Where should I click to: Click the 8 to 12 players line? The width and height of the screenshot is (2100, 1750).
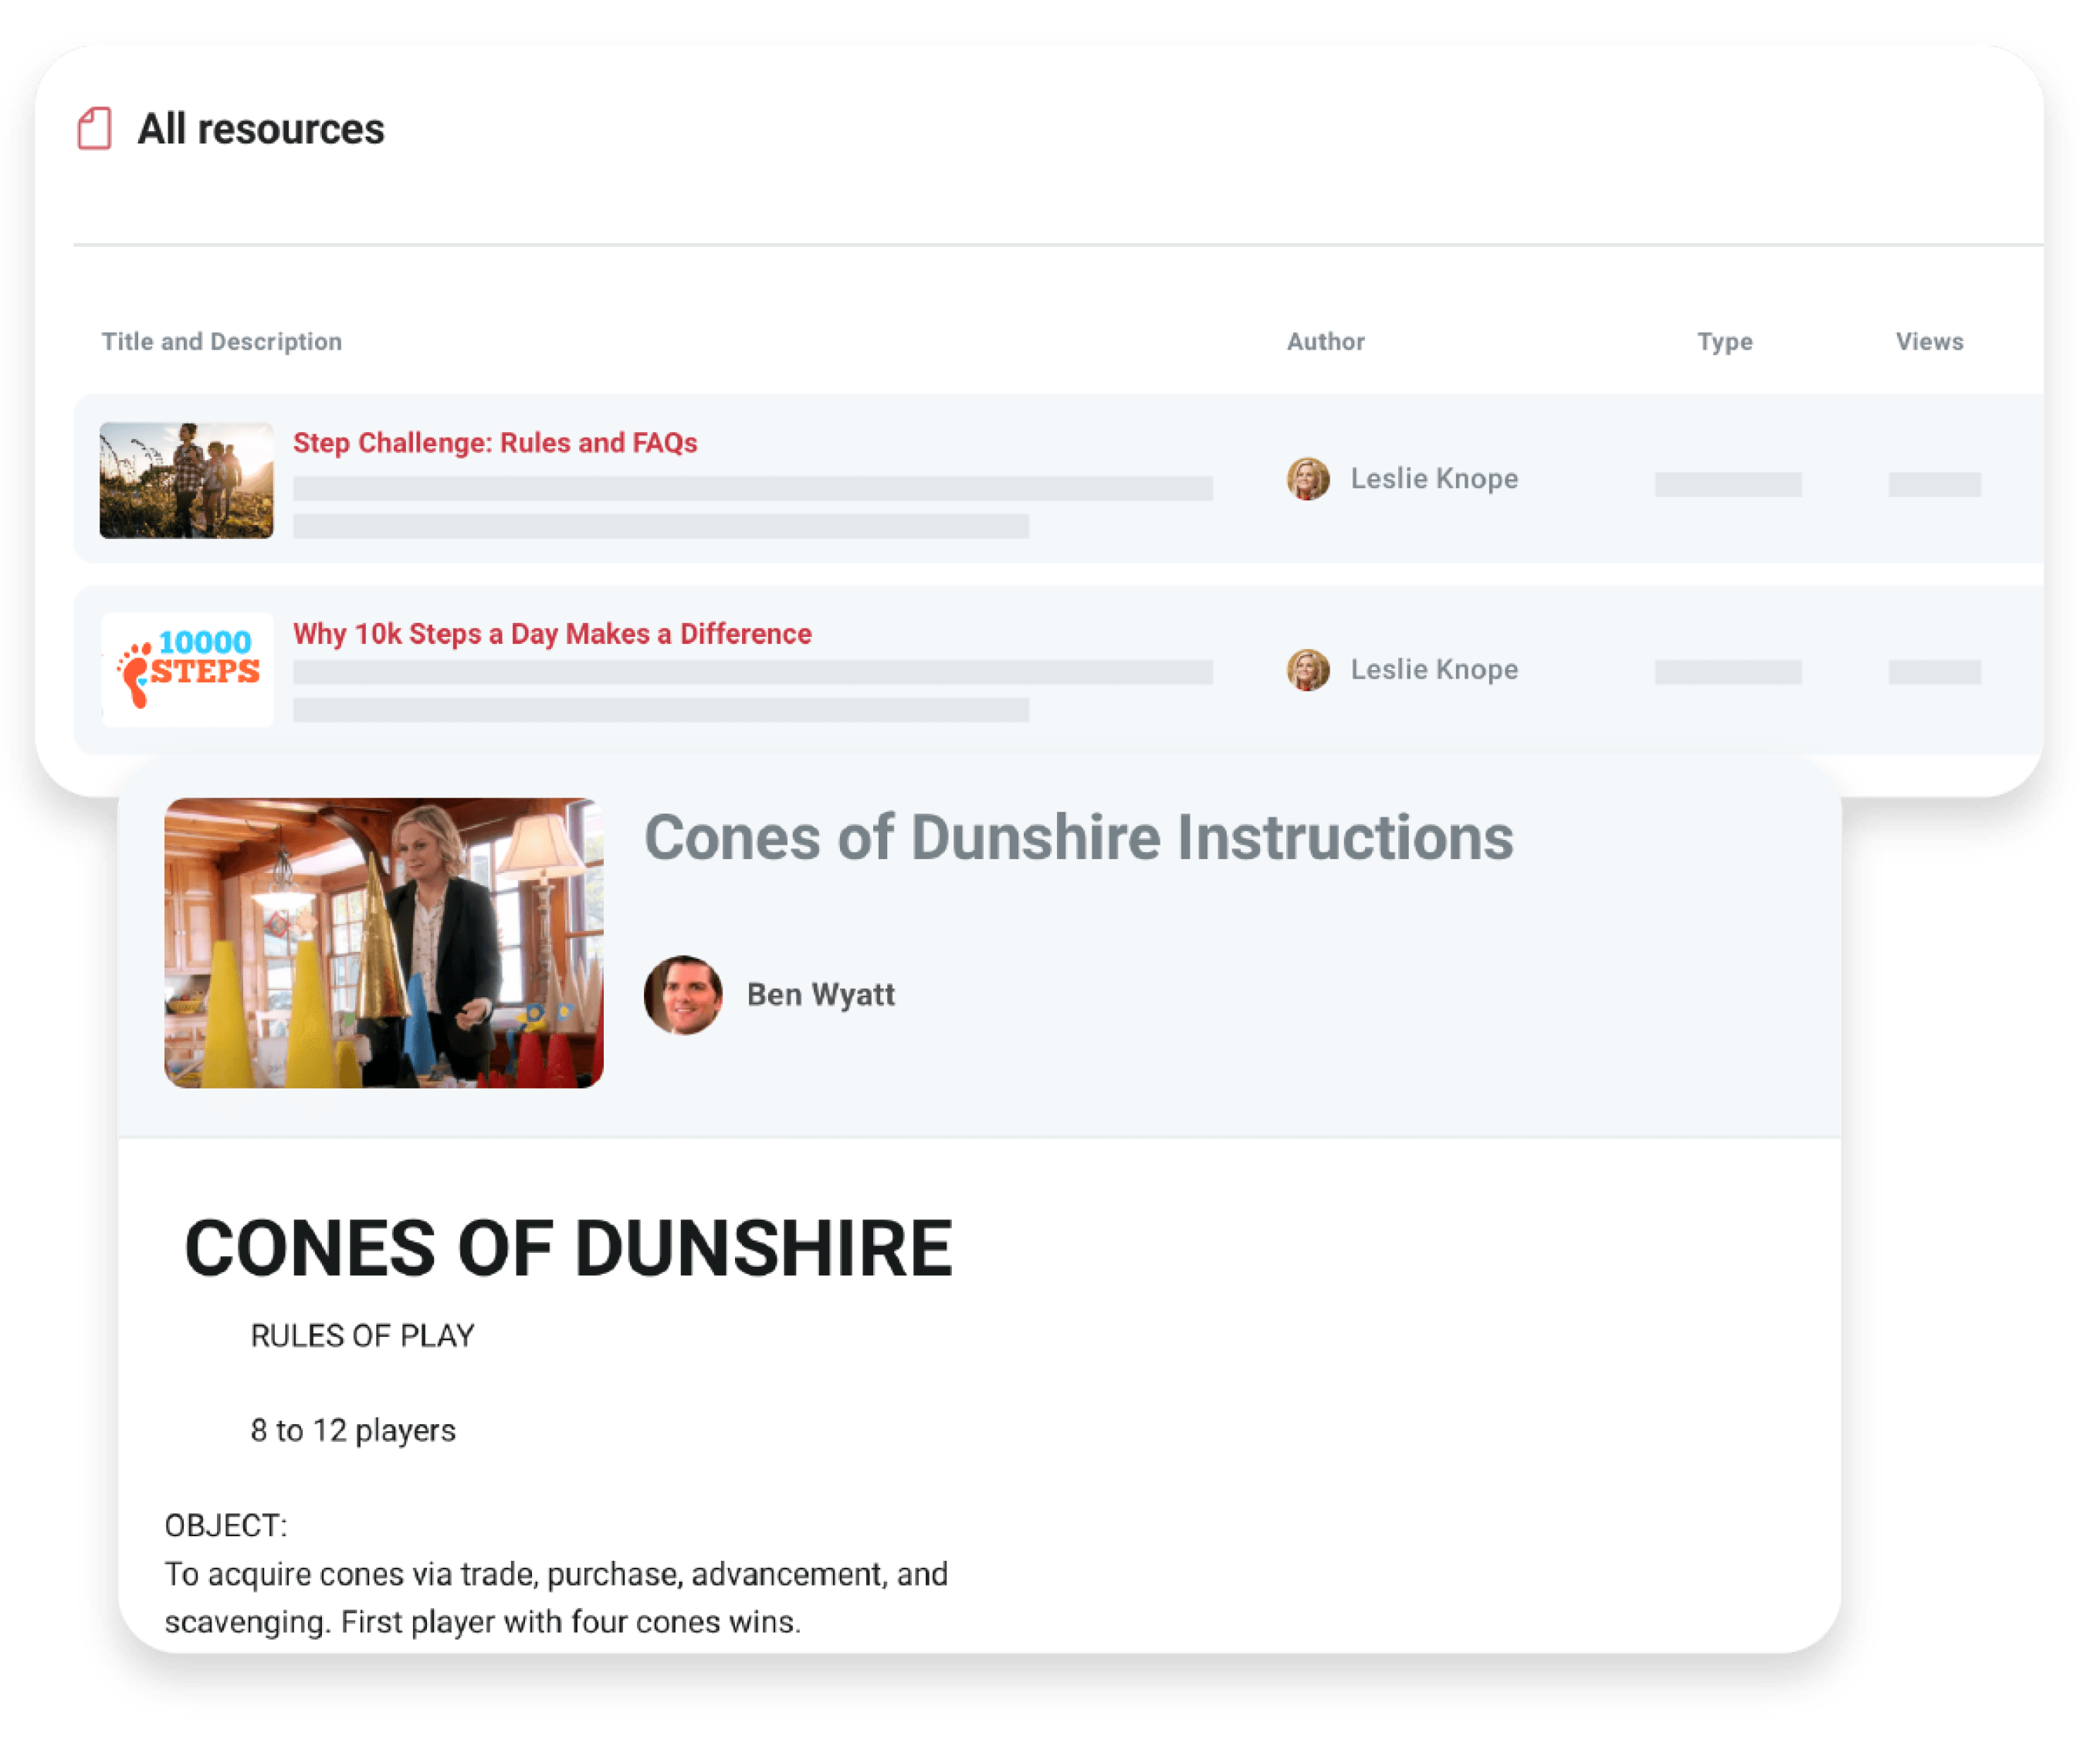[x=353, y=1430]
